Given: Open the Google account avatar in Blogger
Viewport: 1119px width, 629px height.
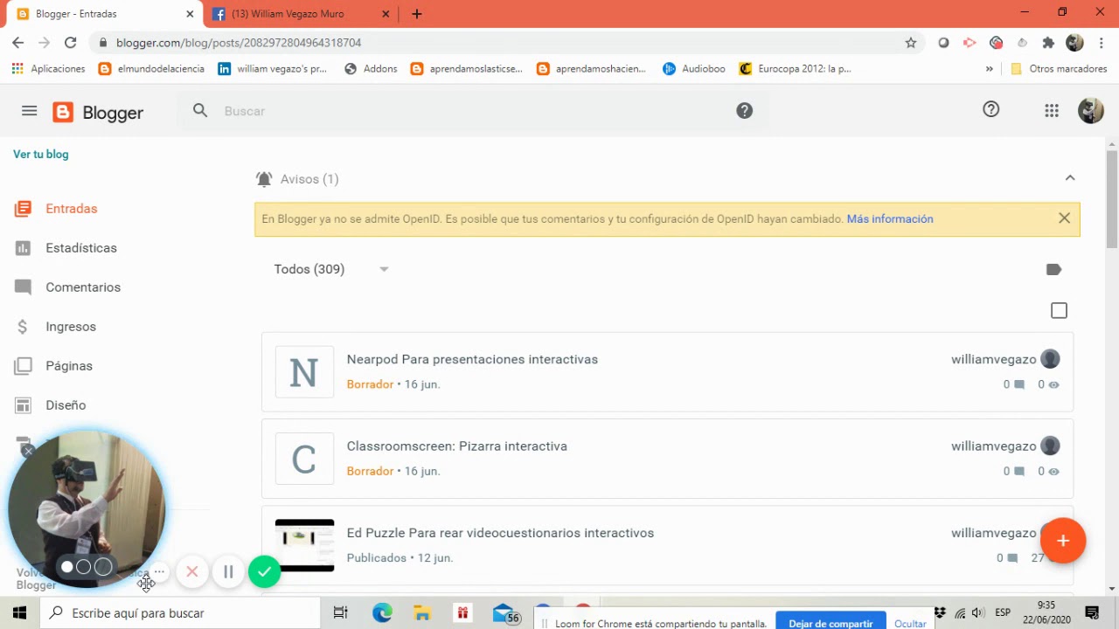Looking at the screenshot, I should coord(1090,110).
